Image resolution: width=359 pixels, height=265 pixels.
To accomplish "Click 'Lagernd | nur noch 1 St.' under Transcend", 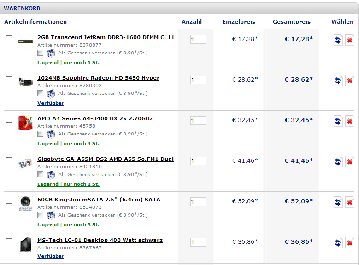I will point(68,63).
